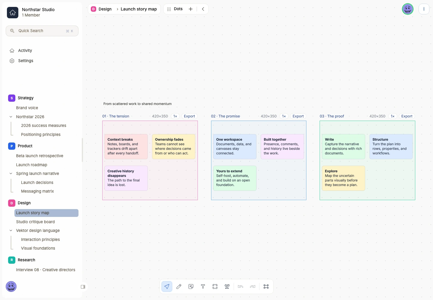Click the back chevron in top bar

pyautogui.click(x=203, y=9)
